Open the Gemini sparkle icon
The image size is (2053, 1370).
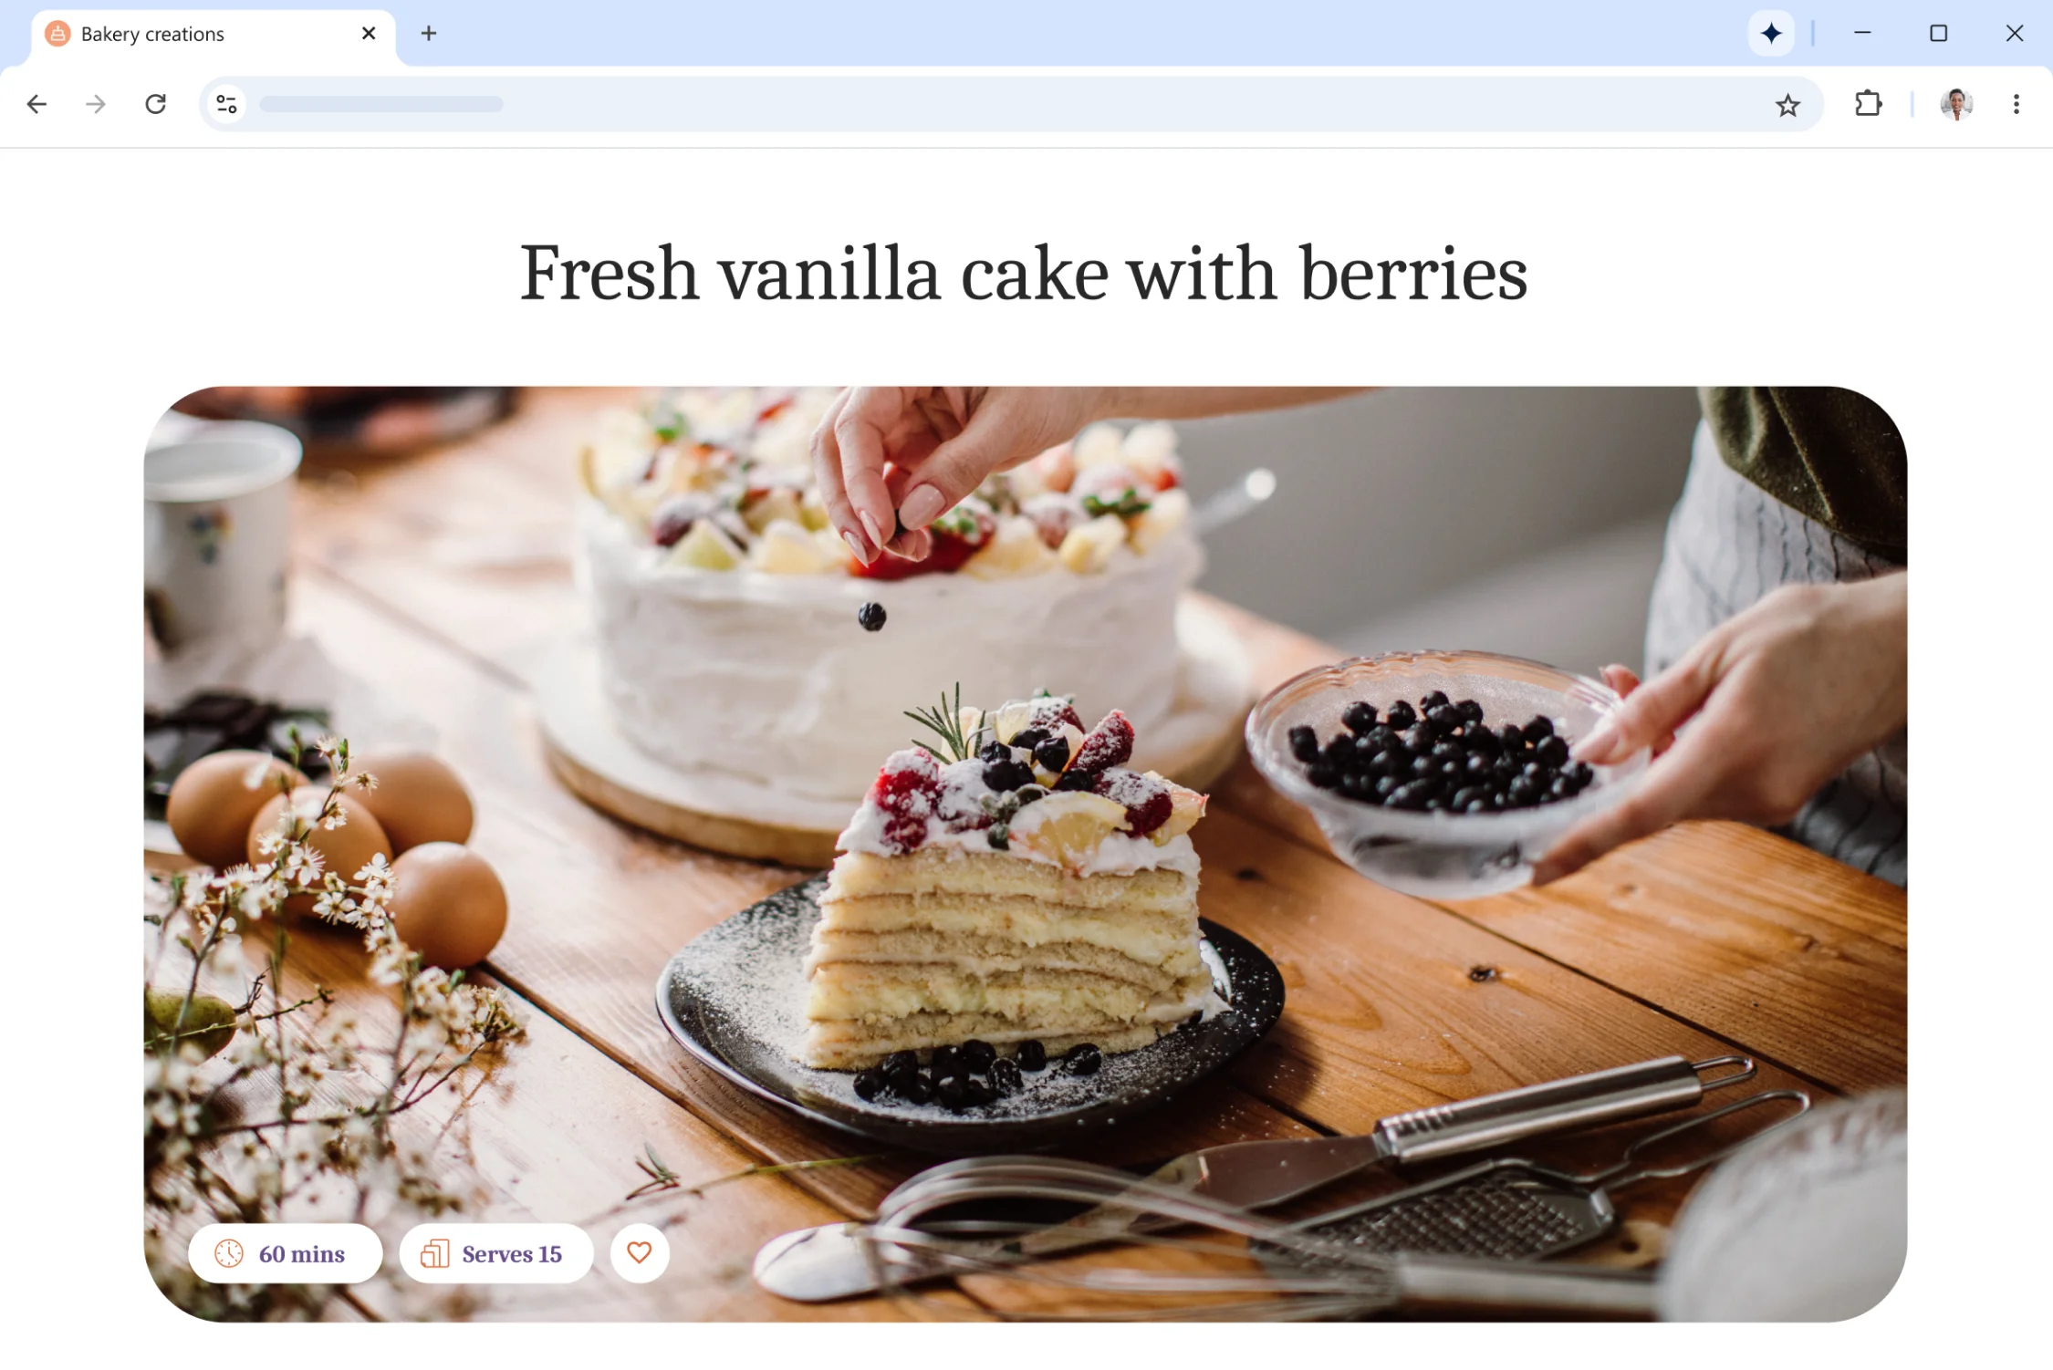point(1771,34)
